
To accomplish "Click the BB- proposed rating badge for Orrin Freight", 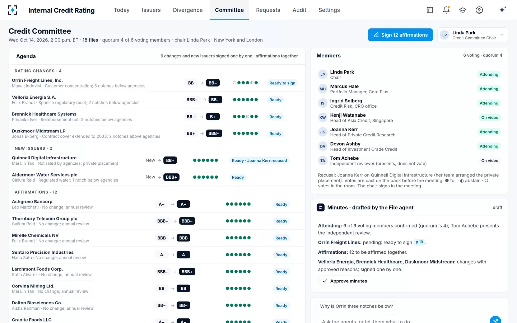I will [x=213, y=83].
